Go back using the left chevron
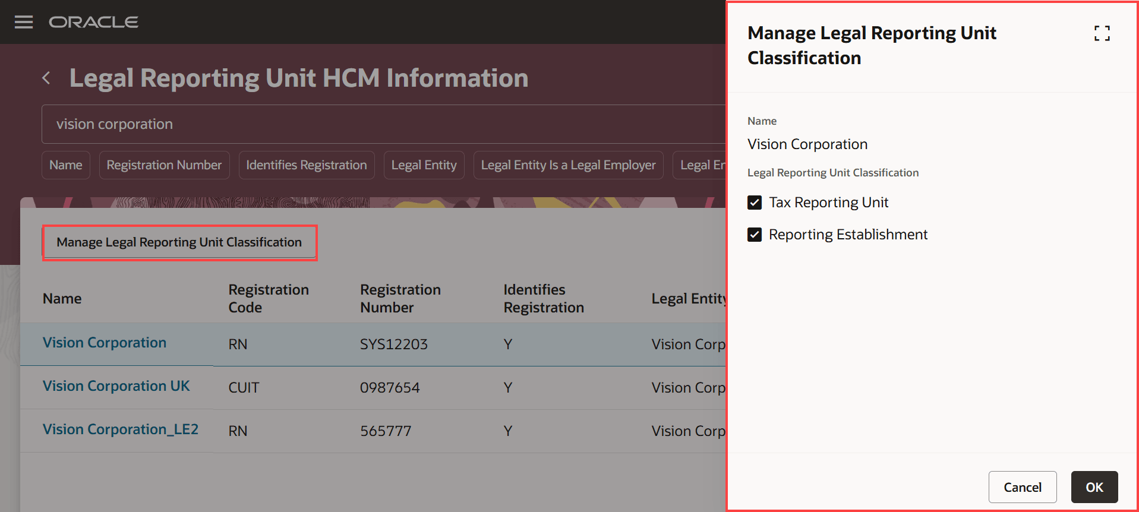This screenshot has width=1139, height=512. pyautogui.click(x=46, y=78)
